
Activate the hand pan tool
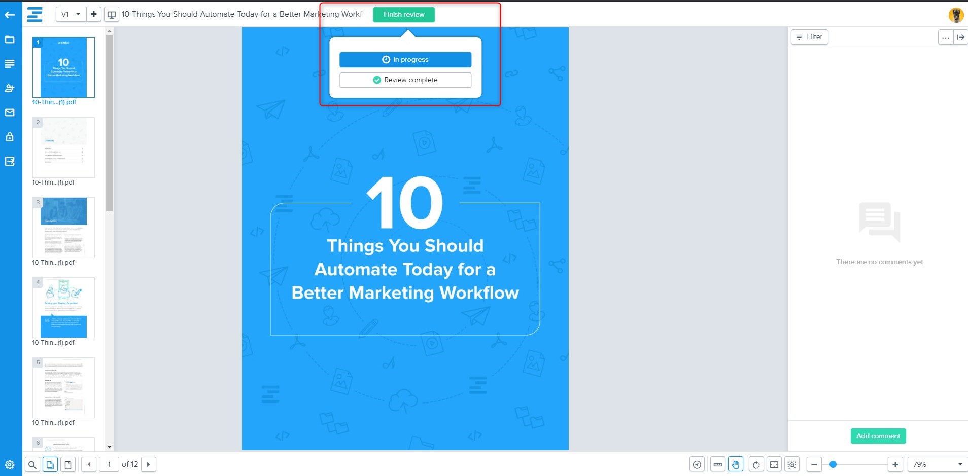point(736,464)
